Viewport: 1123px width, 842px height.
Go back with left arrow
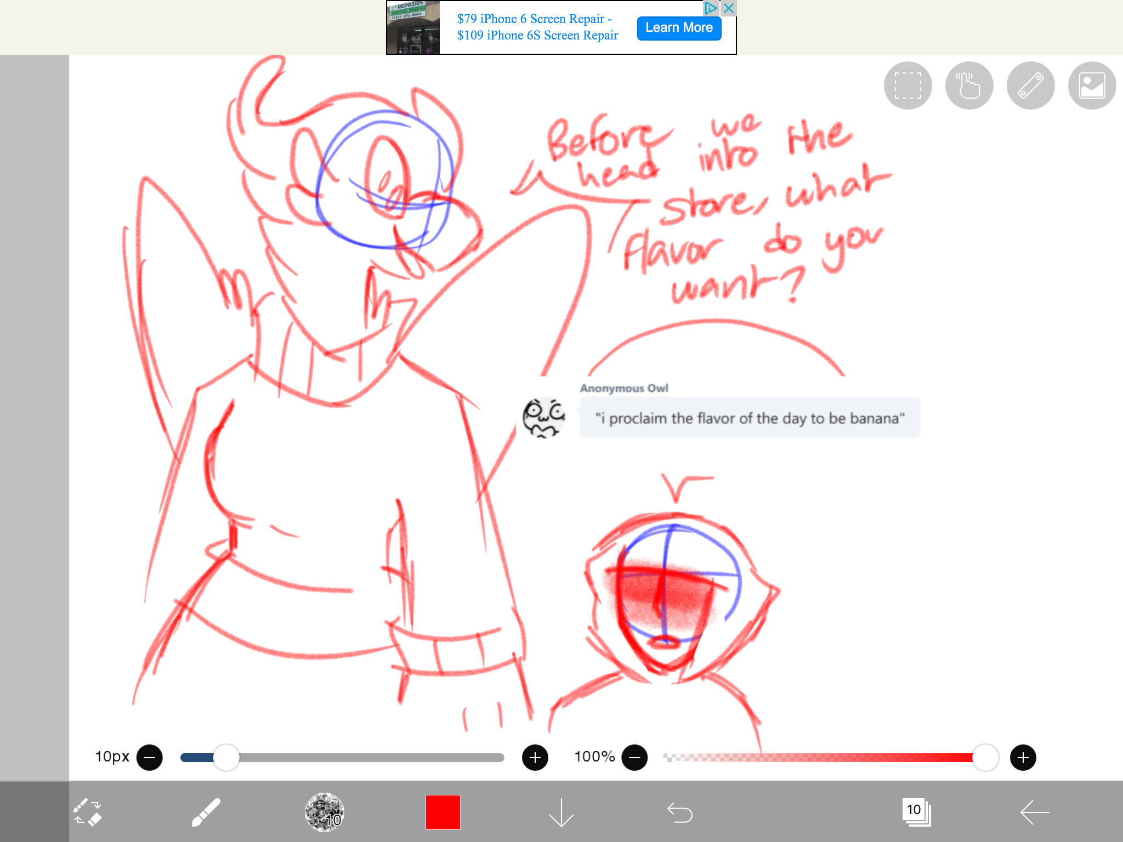tap(1034, 812)
